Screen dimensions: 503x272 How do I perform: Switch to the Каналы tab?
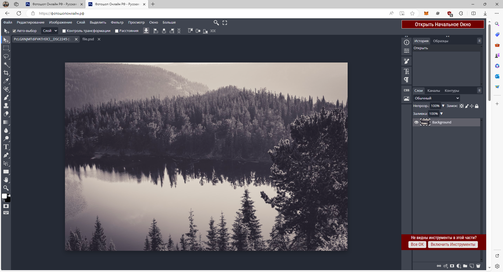point(434,91)
